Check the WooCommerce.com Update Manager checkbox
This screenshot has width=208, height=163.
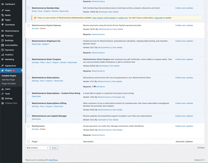pos(29,116)
